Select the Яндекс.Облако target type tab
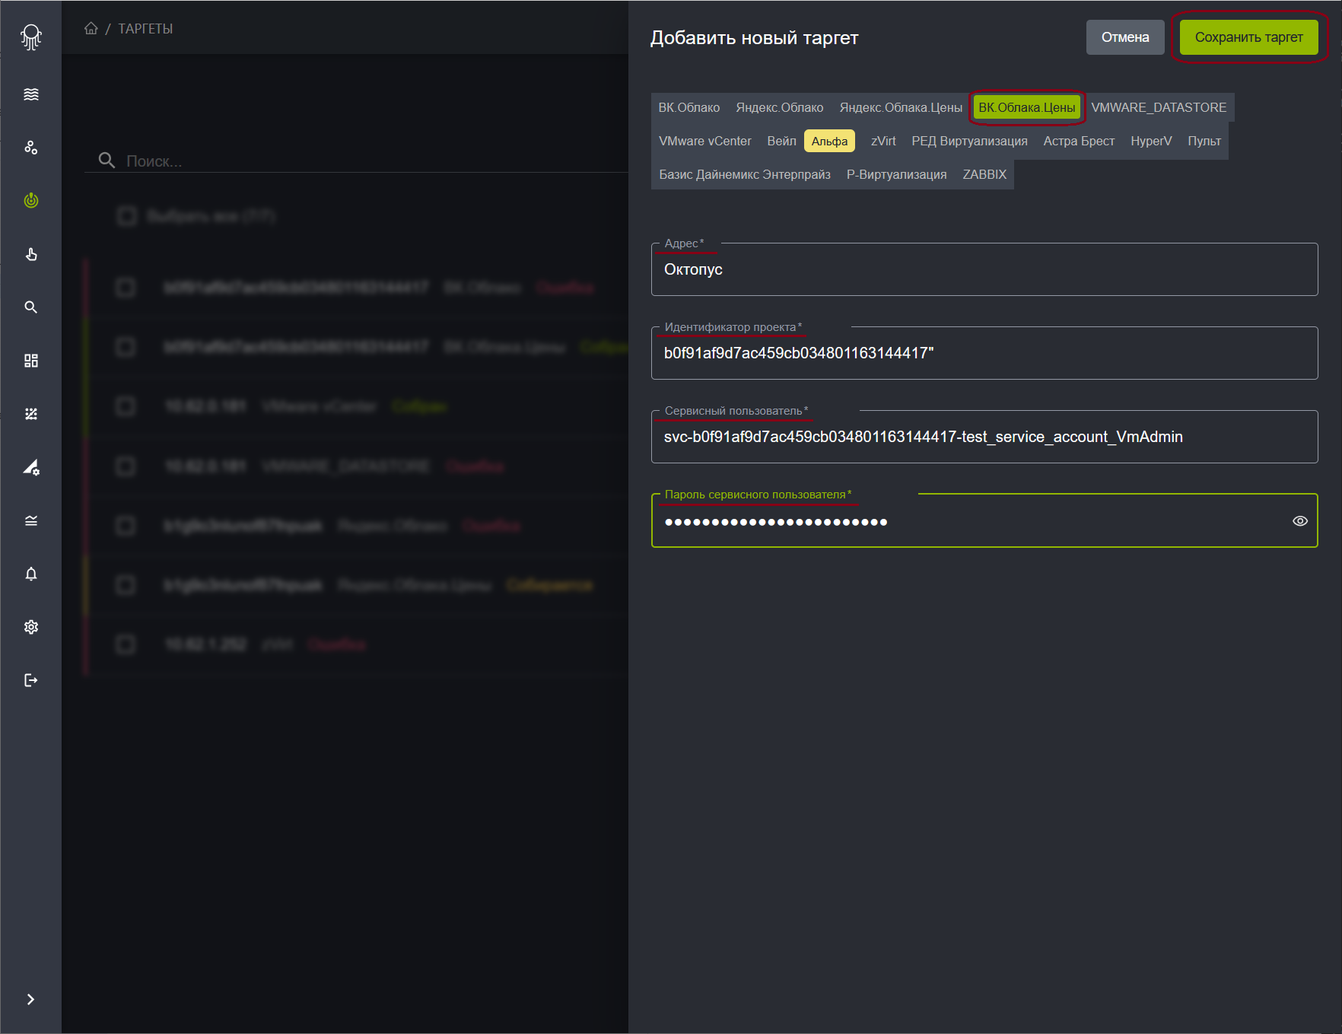 [x=780, y=107]
